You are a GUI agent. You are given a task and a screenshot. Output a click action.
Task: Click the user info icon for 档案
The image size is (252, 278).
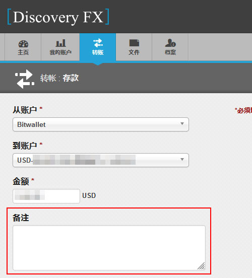[x=170, y=43]
